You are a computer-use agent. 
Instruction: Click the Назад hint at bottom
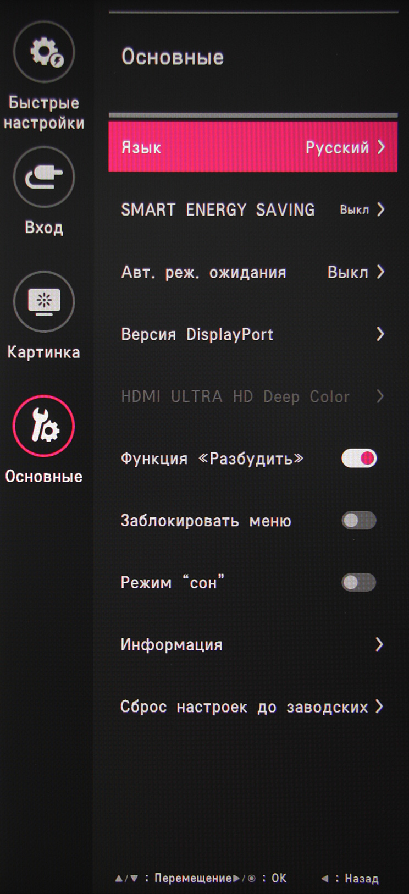tap(361, 879)
